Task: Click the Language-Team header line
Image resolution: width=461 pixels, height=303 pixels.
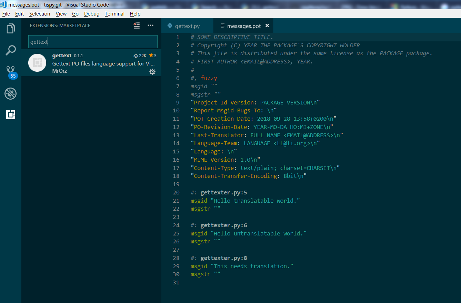Action: [x=255, y=143]
